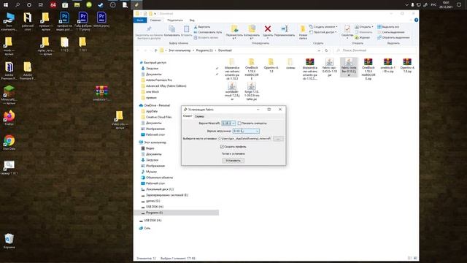Click the refresh button in address bar
This screenshot has height=263, width=467.
point(326,50)
